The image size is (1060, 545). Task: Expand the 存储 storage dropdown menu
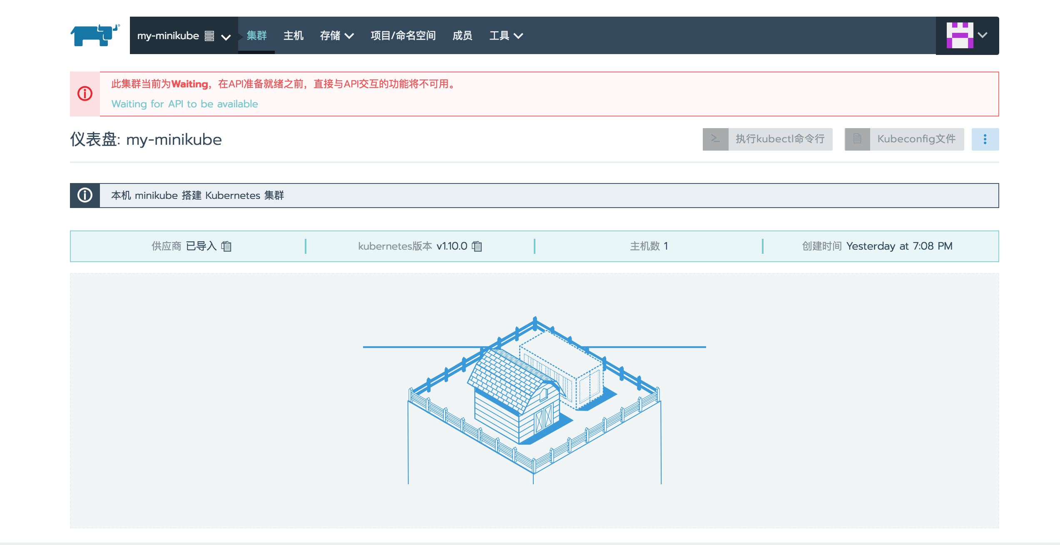(337, 36)
